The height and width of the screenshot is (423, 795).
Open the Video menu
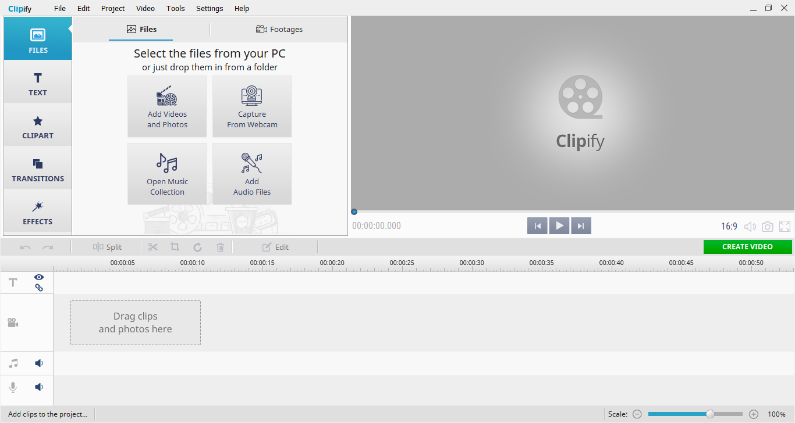pyautogui.click(x=145, y=8)
